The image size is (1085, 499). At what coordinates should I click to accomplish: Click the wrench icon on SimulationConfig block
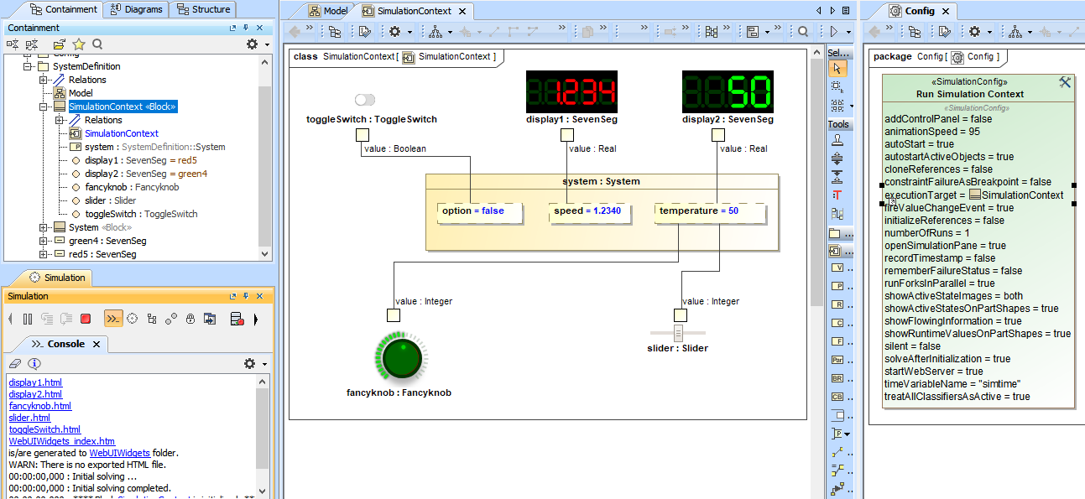[1065, 82]
